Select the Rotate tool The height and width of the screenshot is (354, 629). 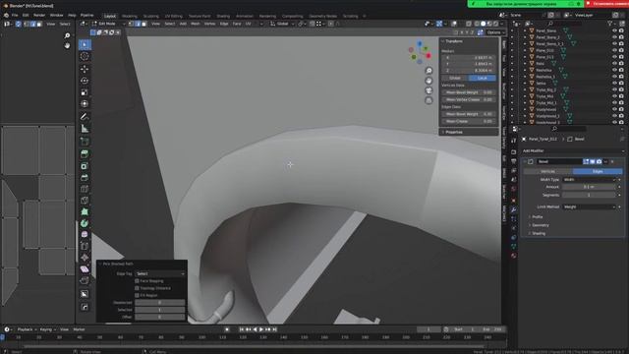pos(85,81)
